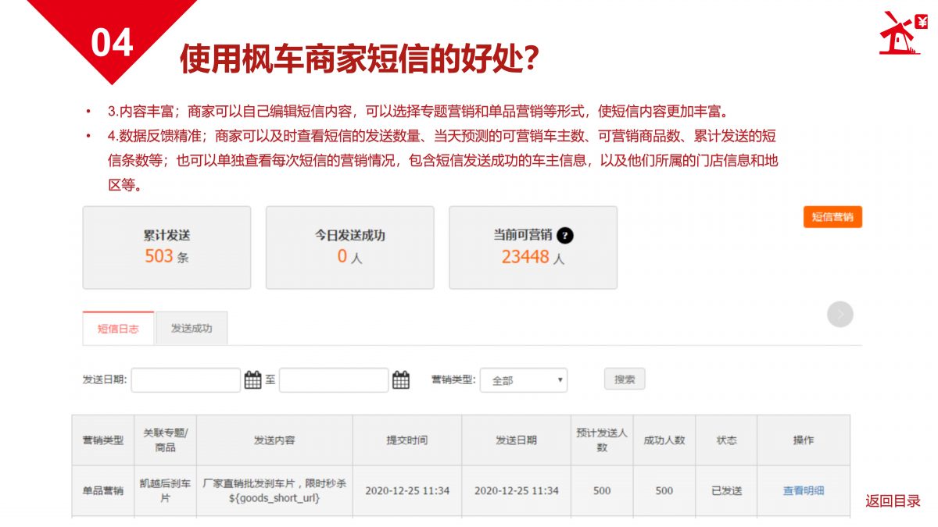Focus the end date input field
This screenshot has width=938, height=527.
coord(334,380)
